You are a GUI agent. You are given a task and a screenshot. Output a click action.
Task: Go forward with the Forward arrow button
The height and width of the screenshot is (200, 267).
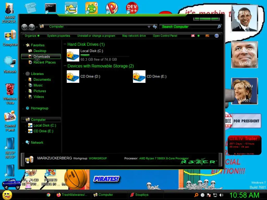(x=32, y=27)
